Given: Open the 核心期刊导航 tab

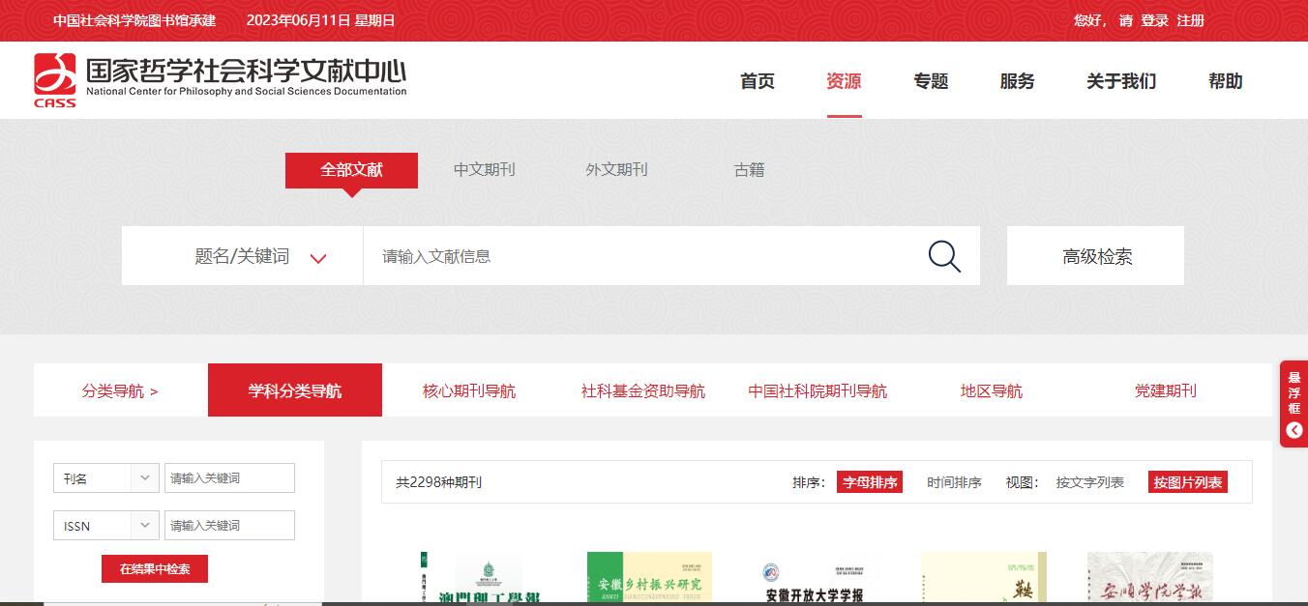Looking at the screenshot, I should 469,390.
